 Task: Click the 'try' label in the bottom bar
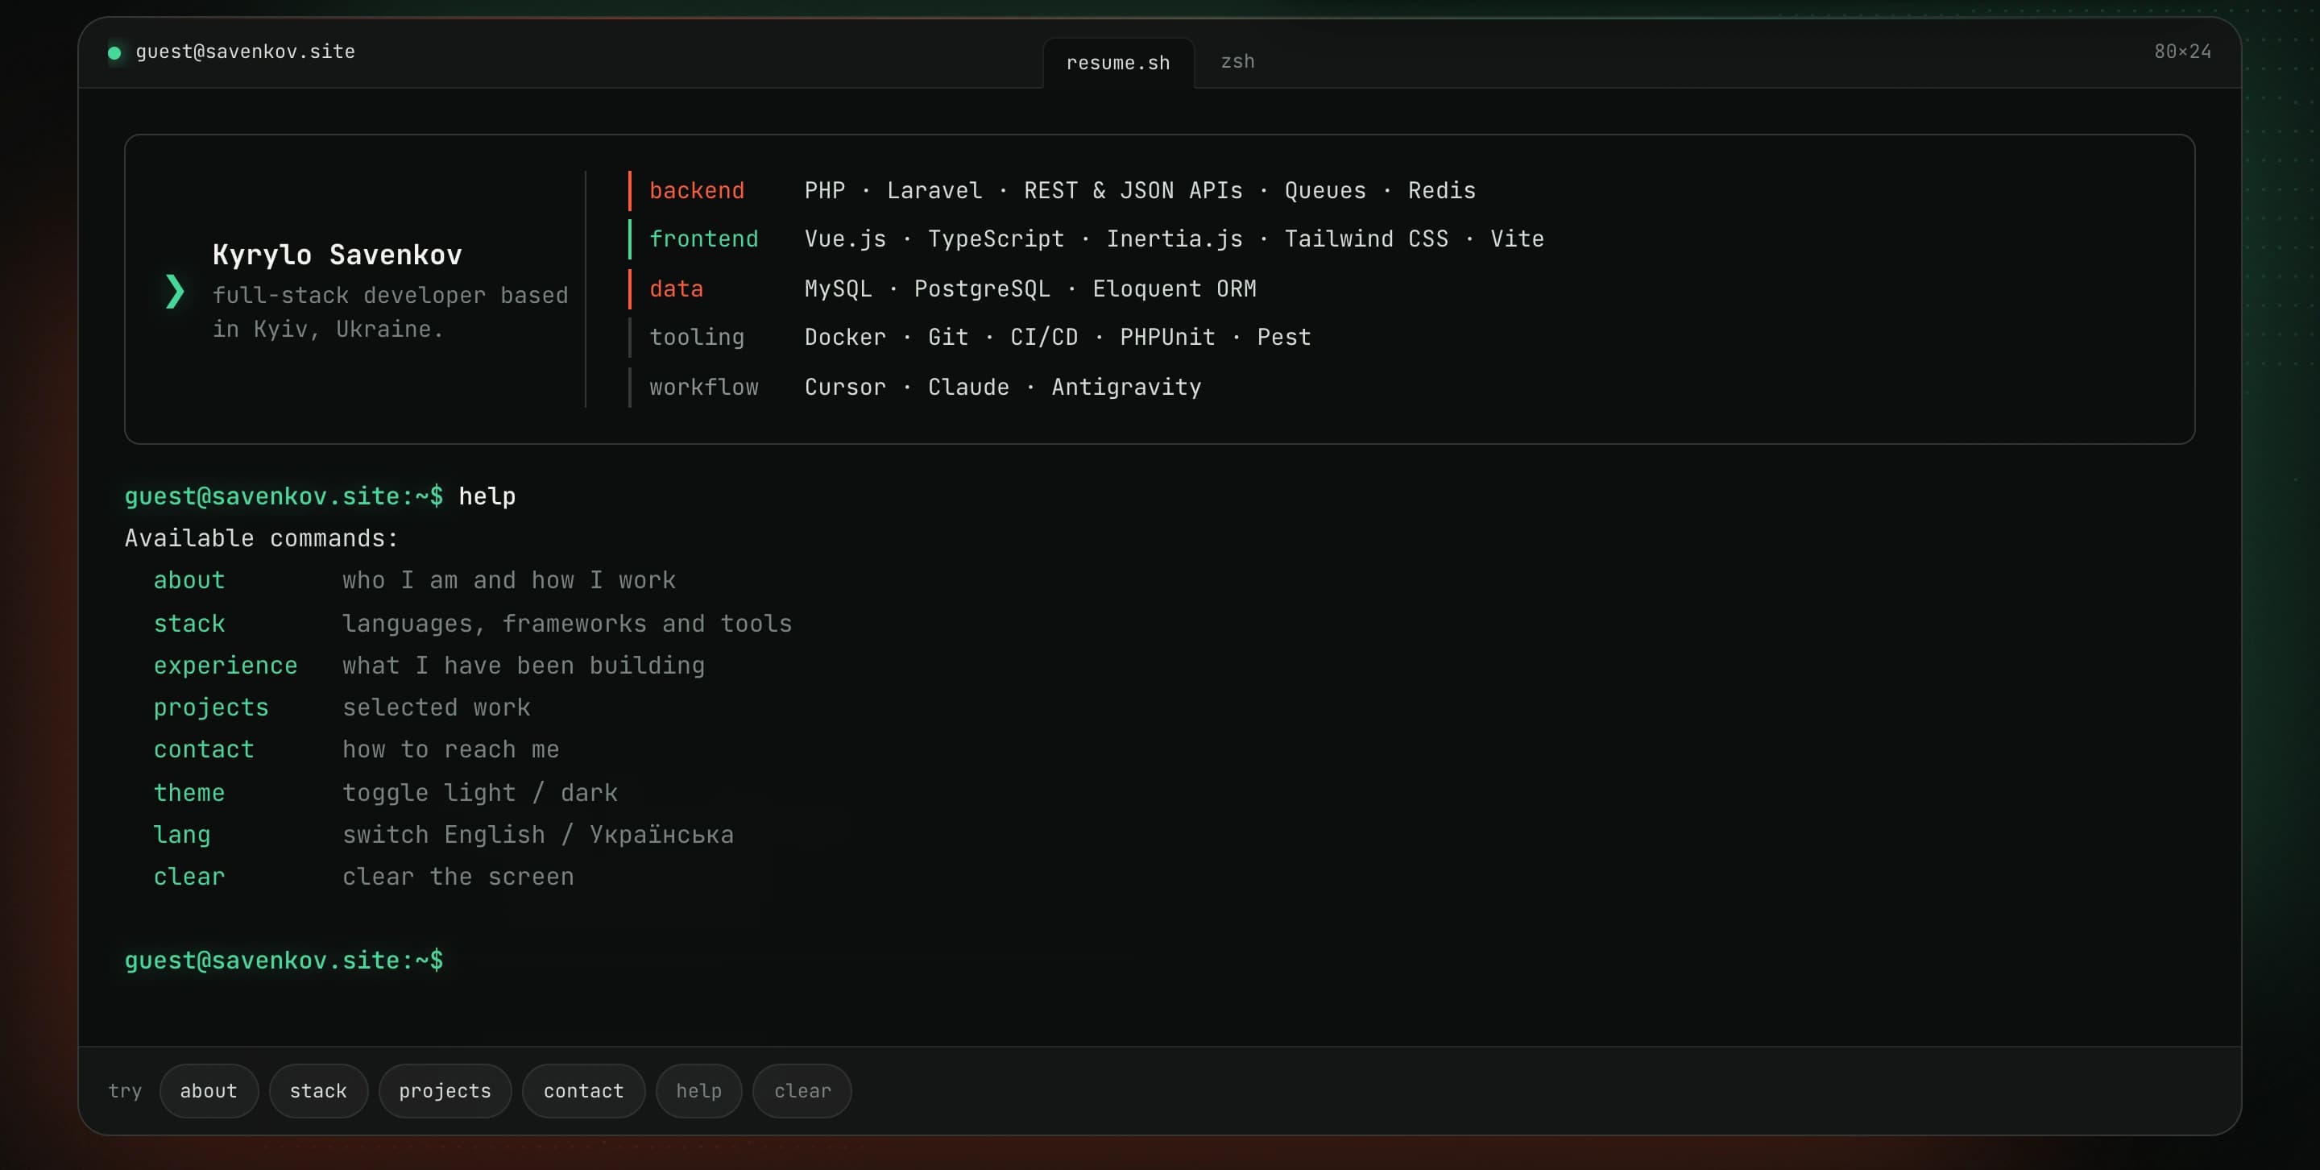coord(124,1091)
